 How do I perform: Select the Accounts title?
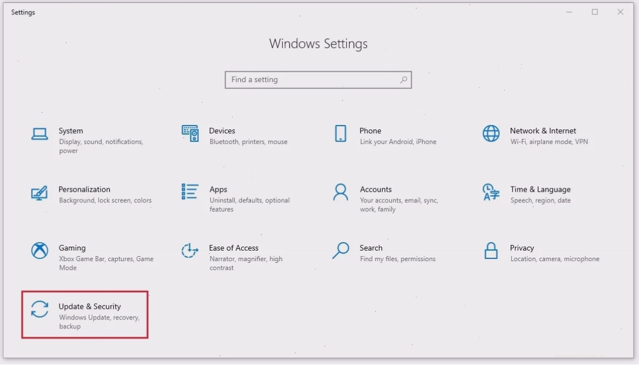(376, 189)
